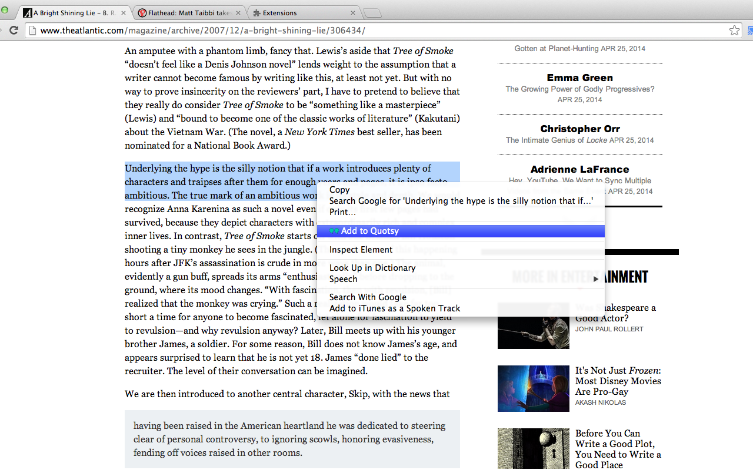The image size is (753, 470).
Task: Click the block quote about American heartland
Action: (292, 439)
